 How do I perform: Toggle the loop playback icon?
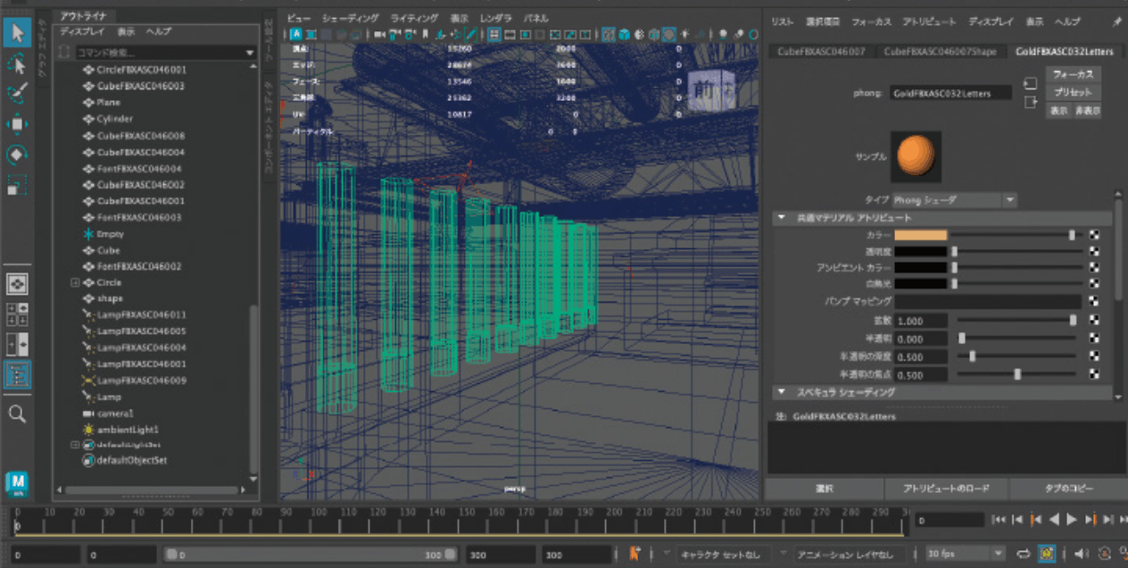tap(1024, 554)
